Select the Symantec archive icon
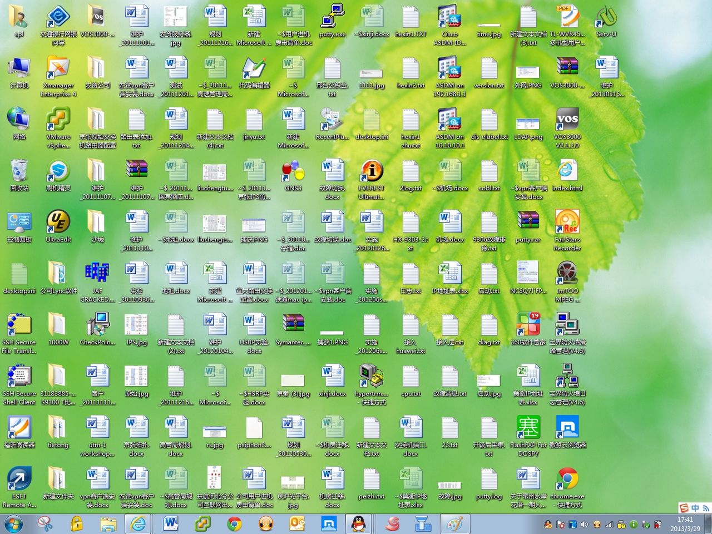The height and width of the screenshot is (534, 712). click(x=293, y=330)
